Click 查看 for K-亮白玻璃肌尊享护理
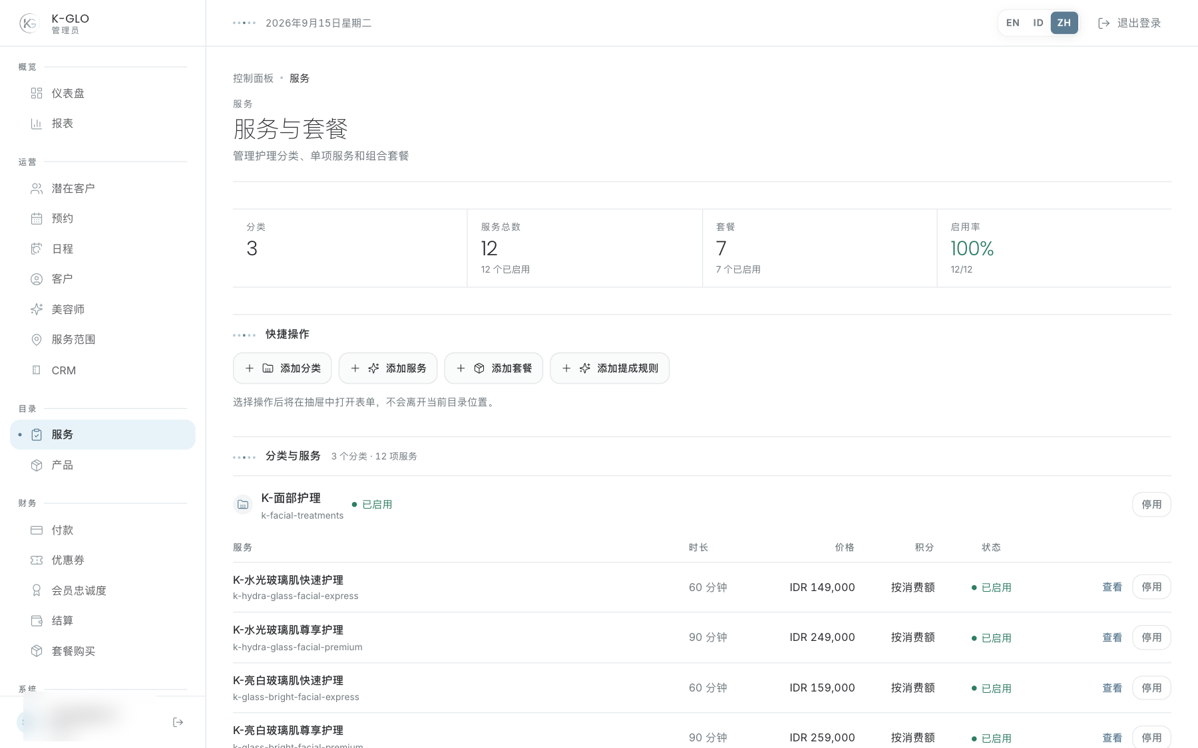 (1112, 738)
